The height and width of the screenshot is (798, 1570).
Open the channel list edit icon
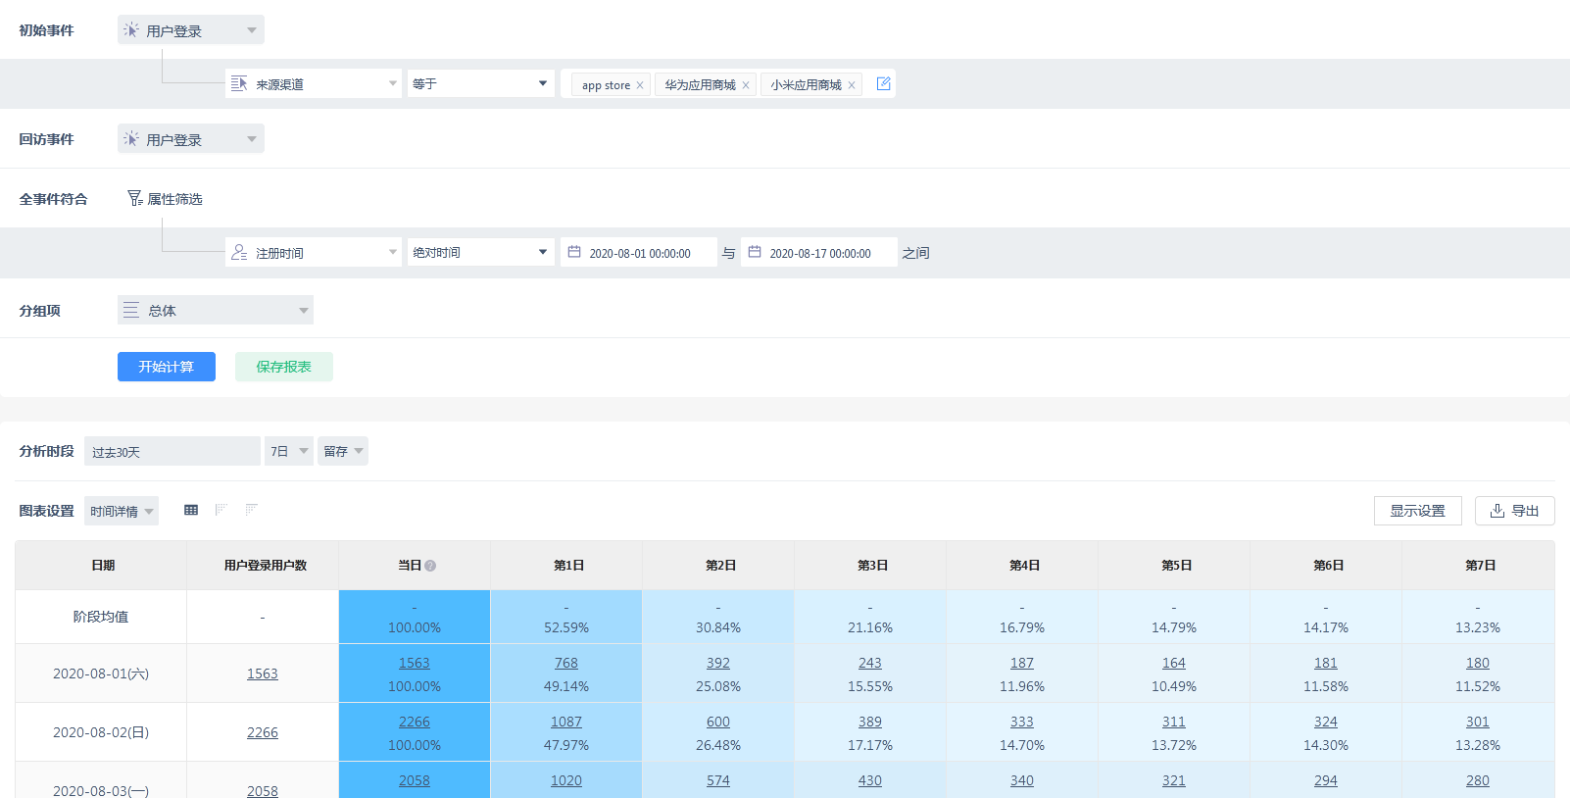pyautogui.click(x=883, y=83)
